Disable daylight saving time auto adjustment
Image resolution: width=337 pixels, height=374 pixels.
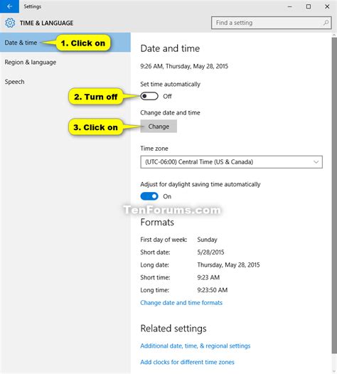point(149,196)
